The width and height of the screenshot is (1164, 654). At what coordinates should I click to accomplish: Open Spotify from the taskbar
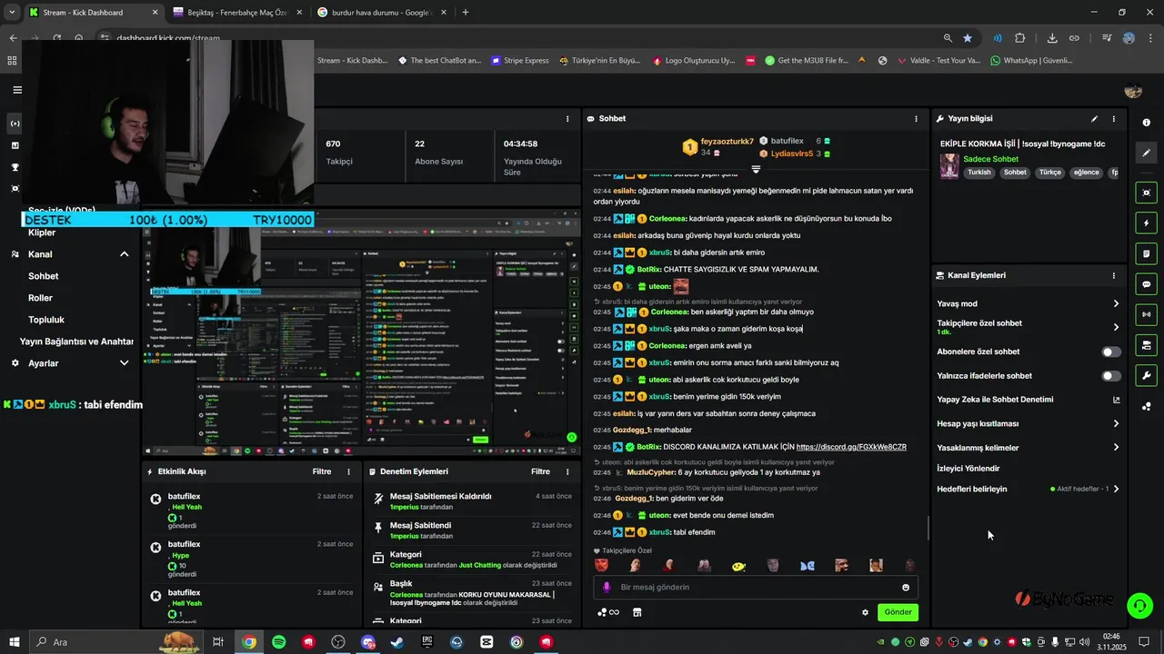279,642
